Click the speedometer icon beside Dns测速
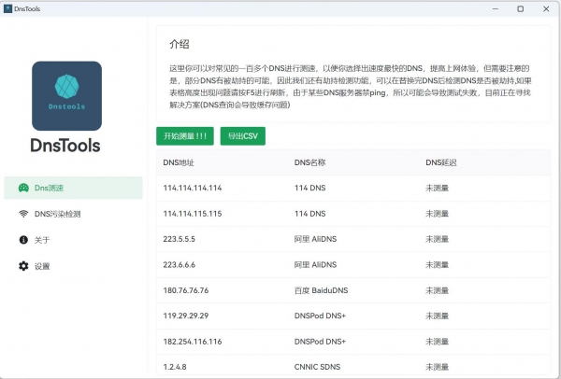This screenshot has width=561, height=379. [23, 188]
